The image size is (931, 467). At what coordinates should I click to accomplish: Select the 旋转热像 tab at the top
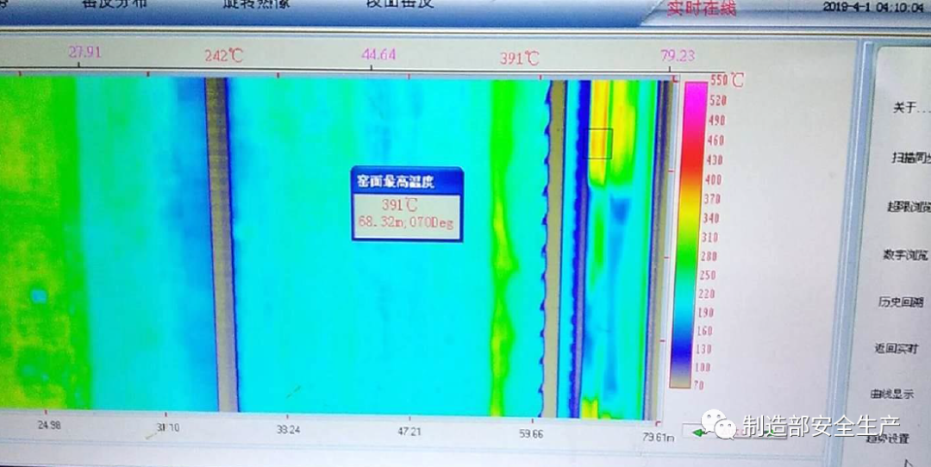coord(257,4)
